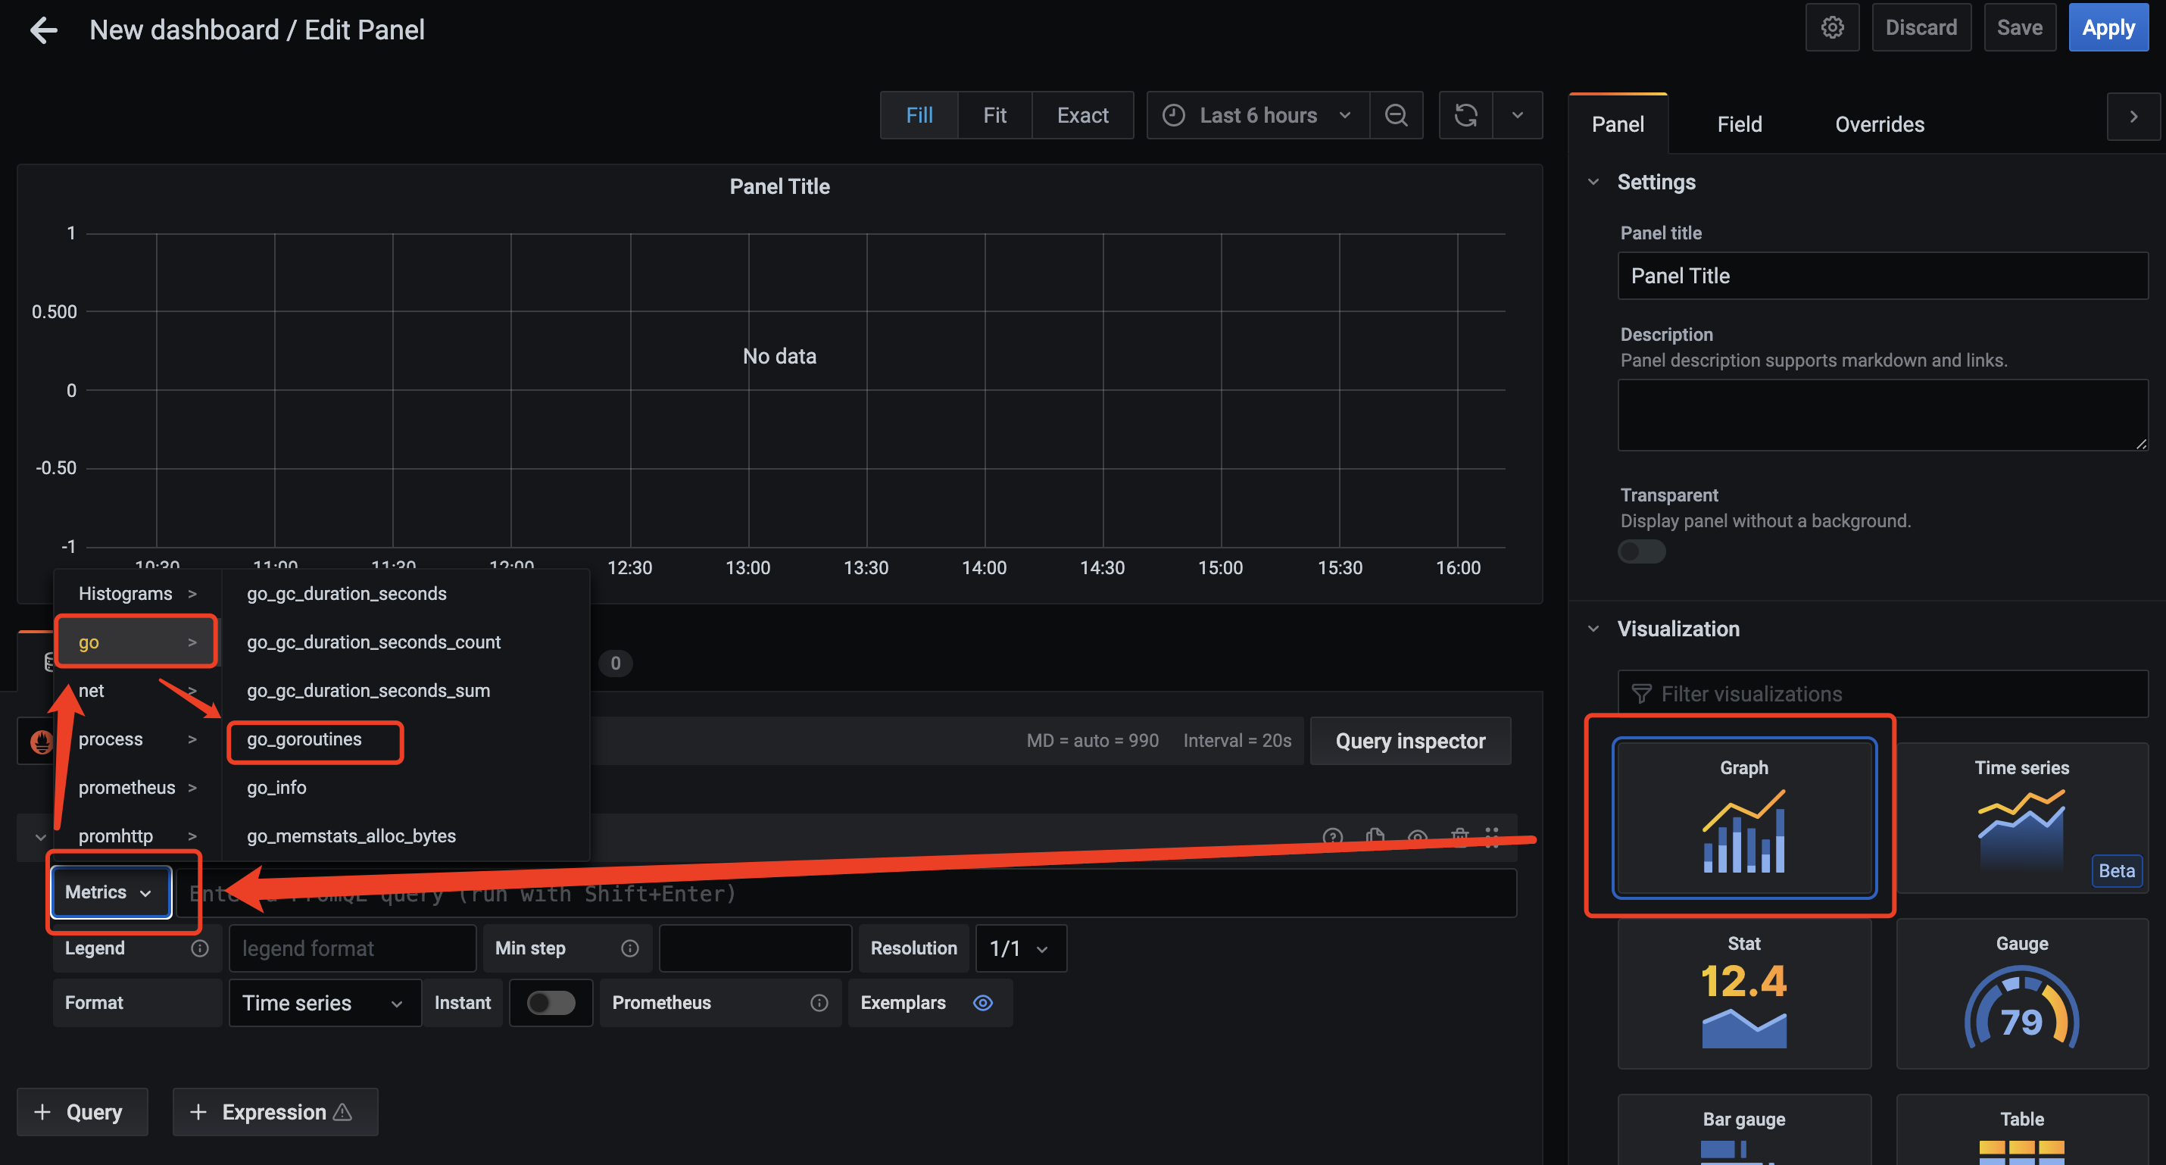Select Fill display mode
Image resolution: width=2166 pixels, height=1165 pixels.
[x=919, y=115]
